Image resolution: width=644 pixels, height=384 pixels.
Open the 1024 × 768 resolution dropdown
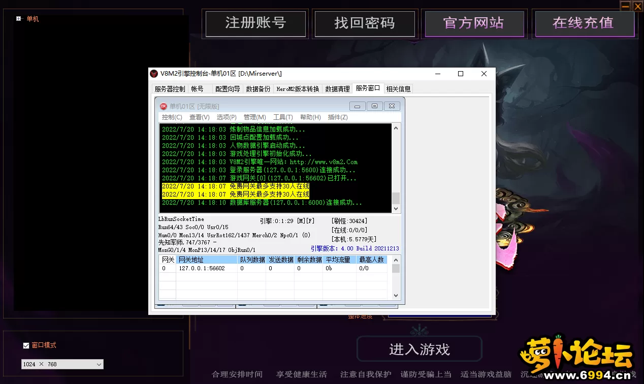click(x=62, y=364)
